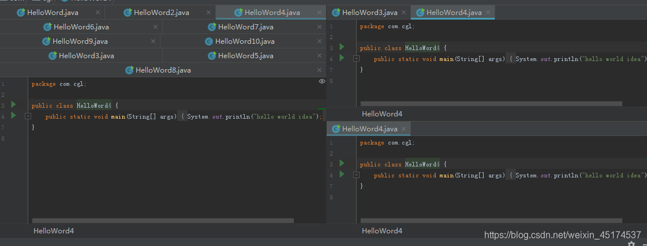Viewport: 647px width, 246px height.
Task: Click 'package com.cgl;' in top-right editor
Action: coord(387,27)
